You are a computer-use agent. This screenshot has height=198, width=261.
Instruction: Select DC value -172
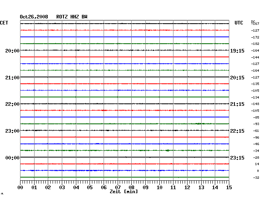click(255, 37)
